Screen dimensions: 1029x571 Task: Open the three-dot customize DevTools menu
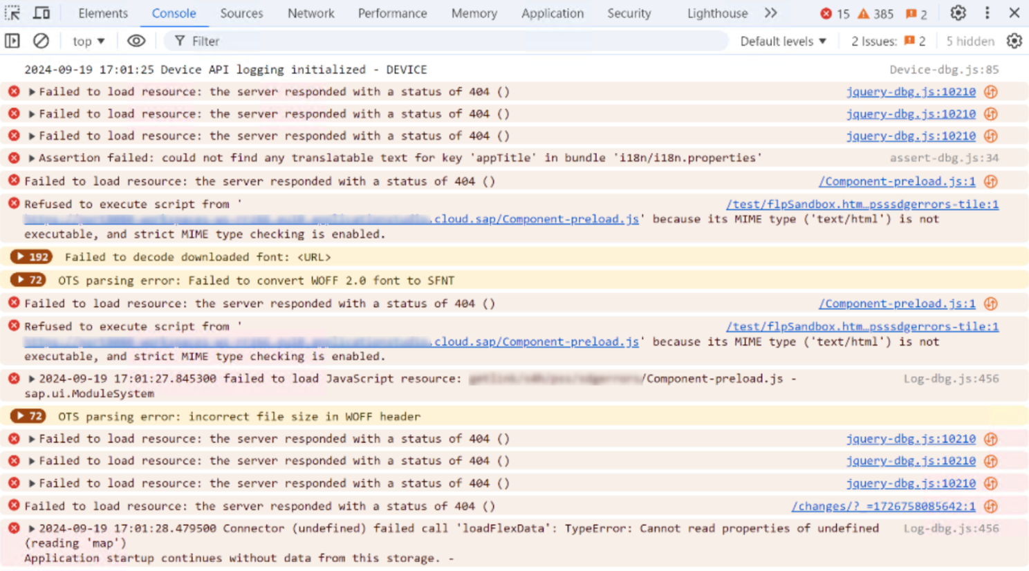(x=986, y=12)
